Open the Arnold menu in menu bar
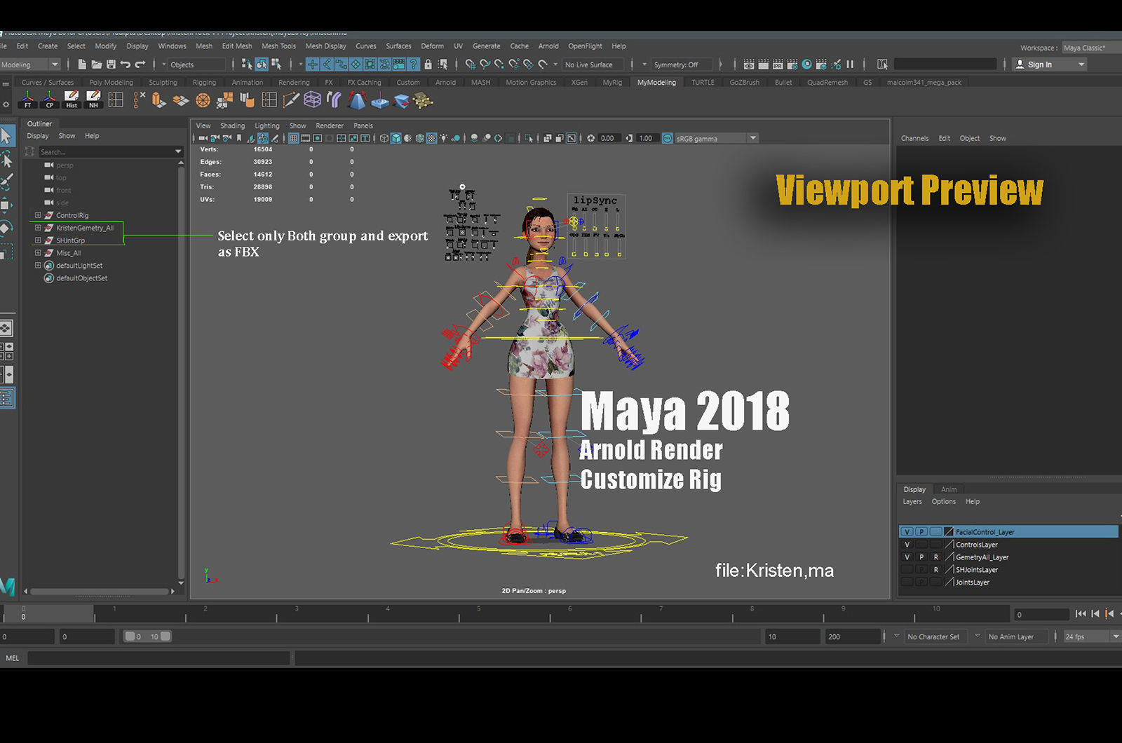Screen dimensions: 1122x743 [548, 46]
